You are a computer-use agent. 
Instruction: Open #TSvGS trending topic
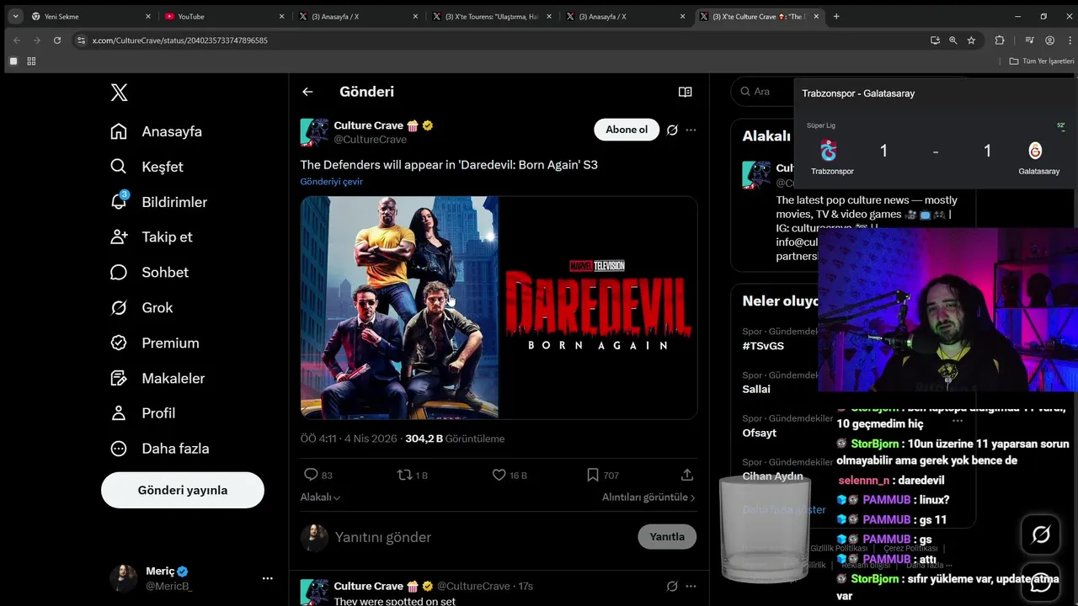click(763, 346)
